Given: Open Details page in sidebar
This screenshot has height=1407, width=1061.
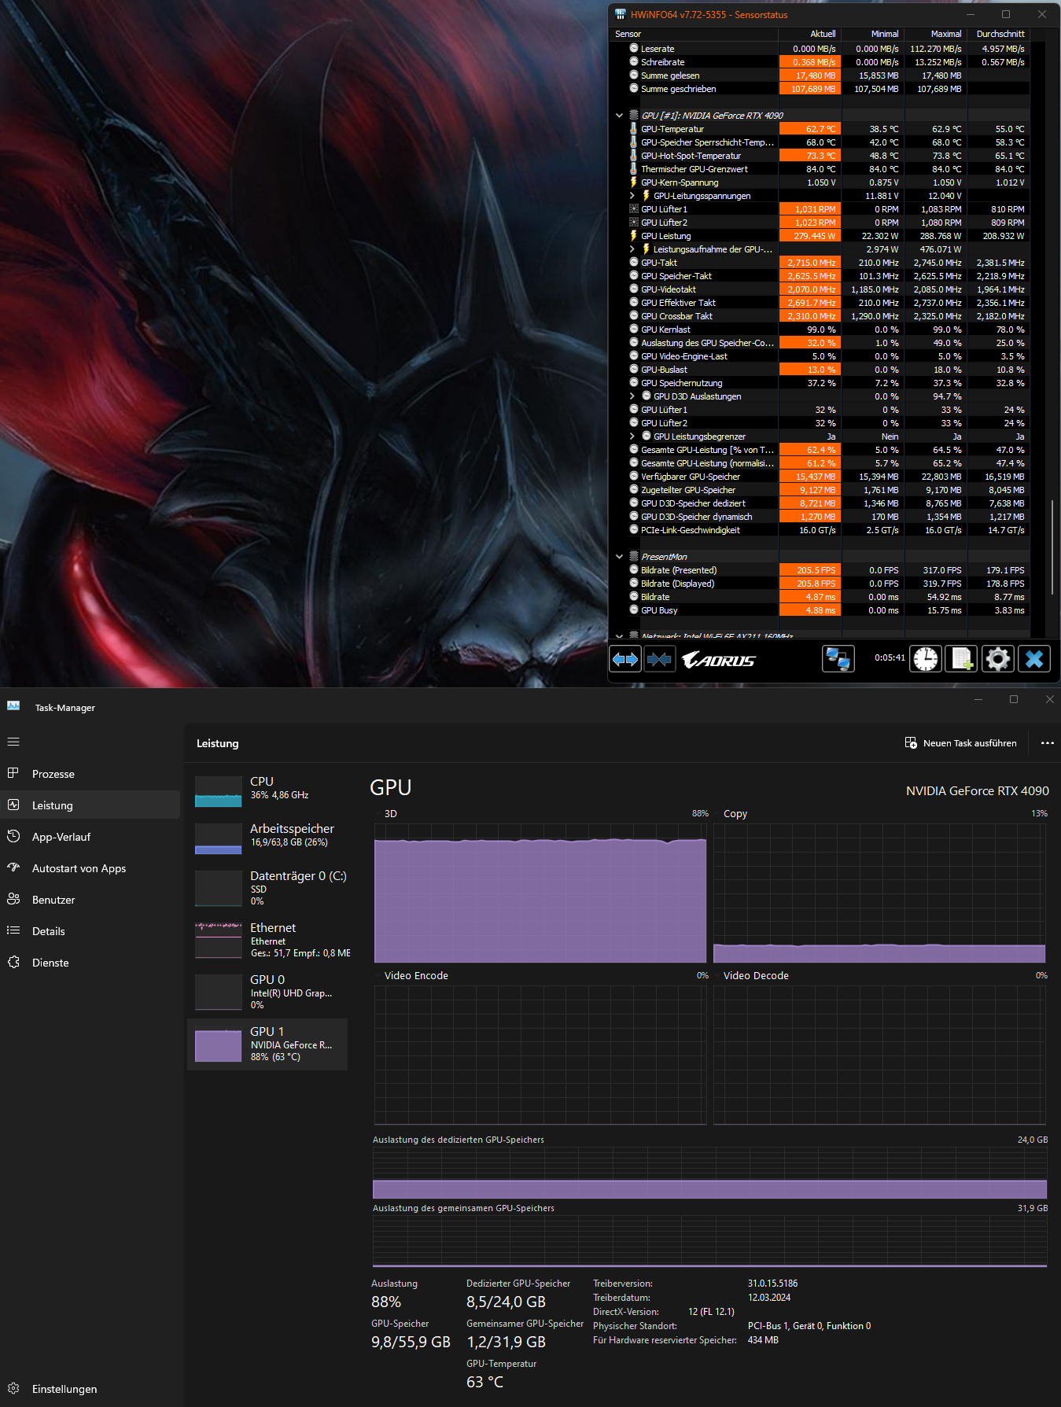Looking at the screenshot, I should [x=90, y=931].
